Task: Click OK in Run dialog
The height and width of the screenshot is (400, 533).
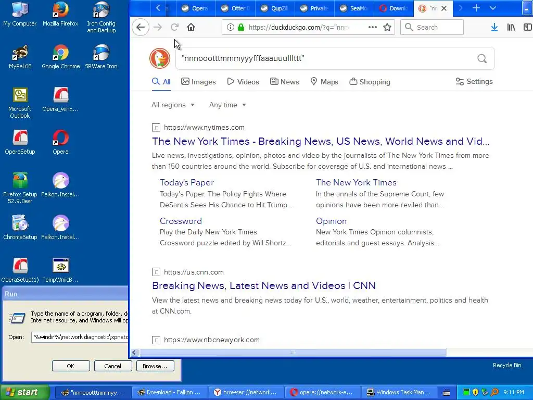Action: click(71, 366)
